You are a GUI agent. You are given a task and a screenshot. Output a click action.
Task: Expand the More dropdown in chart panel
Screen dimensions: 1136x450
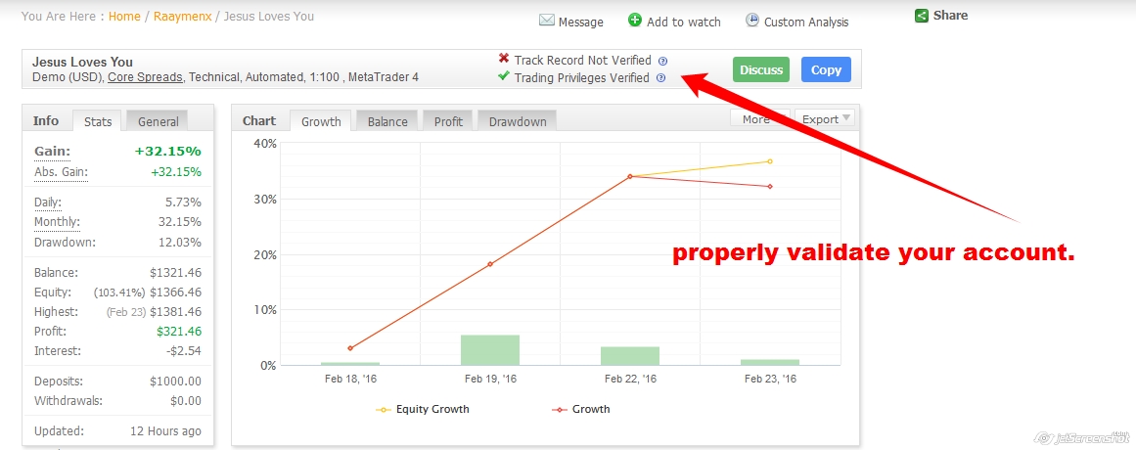pyautogui.click(x=760, y=118)
